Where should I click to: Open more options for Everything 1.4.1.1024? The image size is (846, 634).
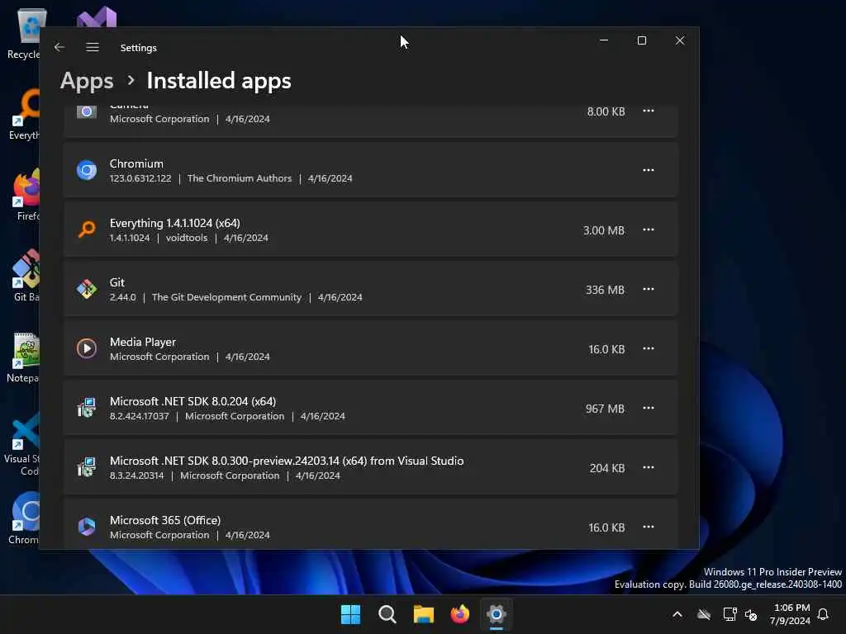point(648,229)
